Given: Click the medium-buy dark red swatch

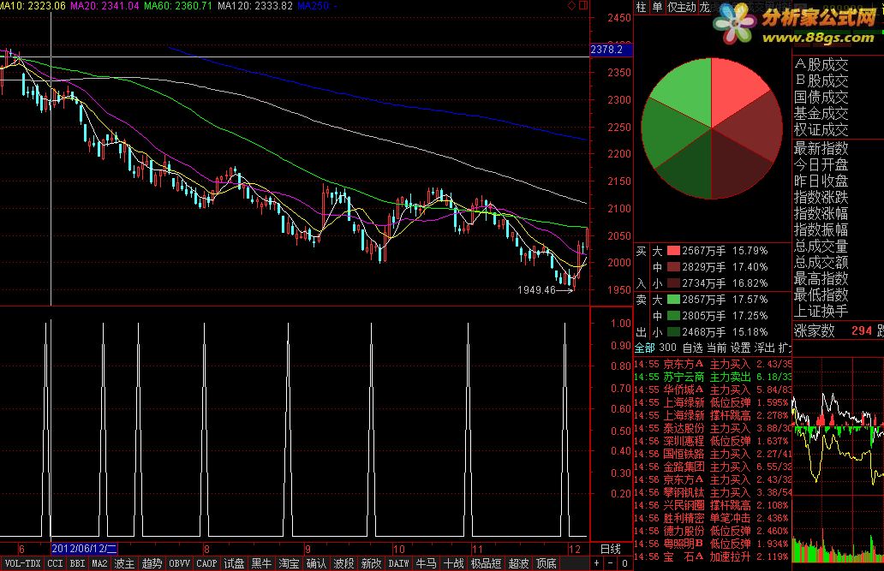Looking at the screenshot, I should tap(673, 266).
